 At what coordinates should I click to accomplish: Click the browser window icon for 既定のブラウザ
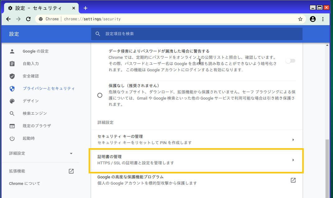click(x=12, y=126)
